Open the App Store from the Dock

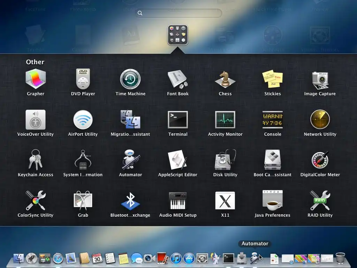coord(189,259)
